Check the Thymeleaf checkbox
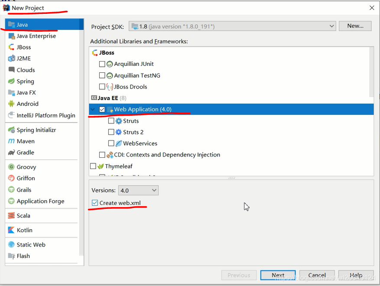380x286 pixels. coord(93,166)
